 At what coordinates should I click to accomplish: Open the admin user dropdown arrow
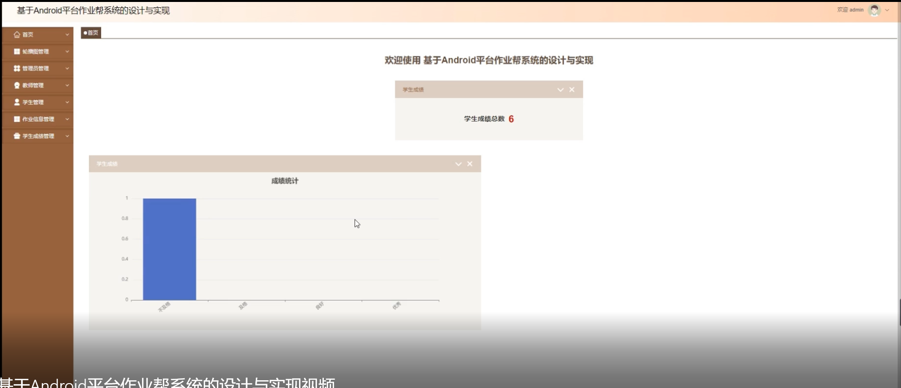pos(887,10)
